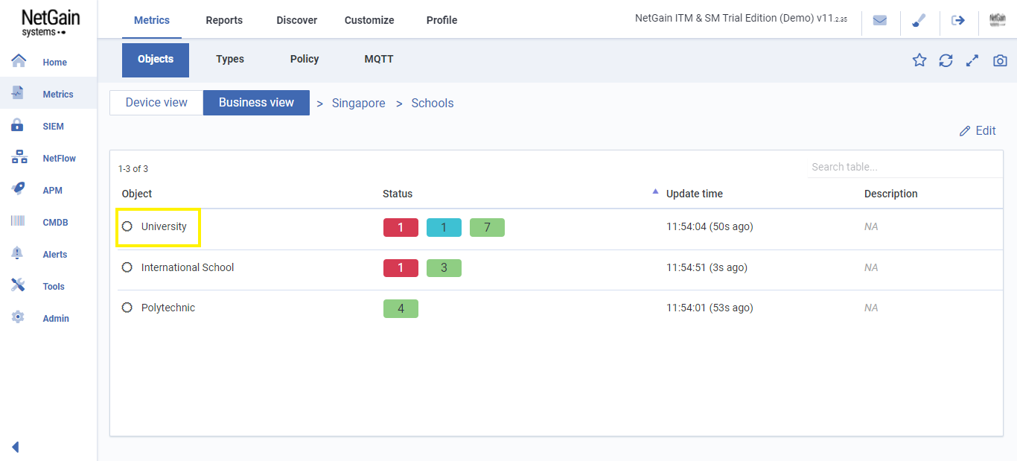Open the SIEM lock icon
1017x461 pixels.
pyautogui.click(x=19, y=125)
